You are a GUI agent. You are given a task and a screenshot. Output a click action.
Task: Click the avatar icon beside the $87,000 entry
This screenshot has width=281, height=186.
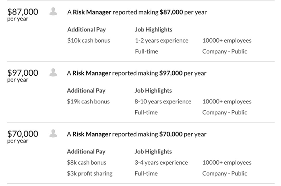[53, 12]
